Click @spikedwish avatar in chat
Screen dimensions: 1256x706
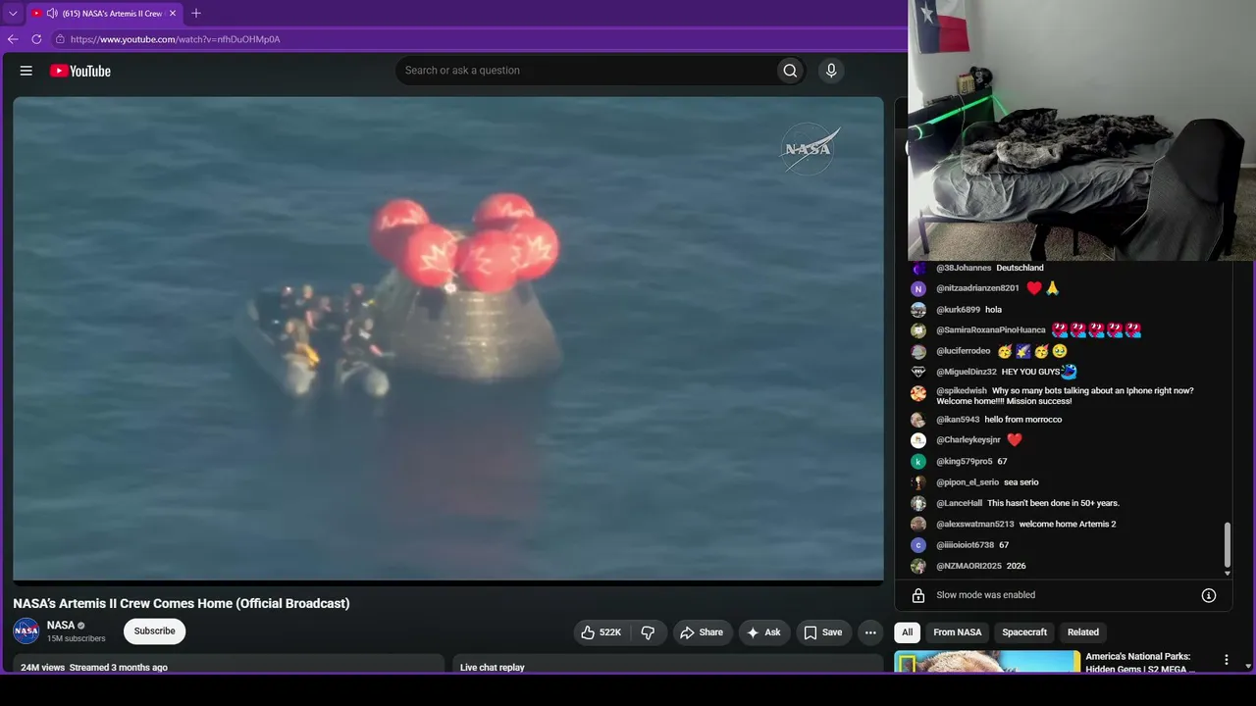pyautogui.click(x=918, y=393)
